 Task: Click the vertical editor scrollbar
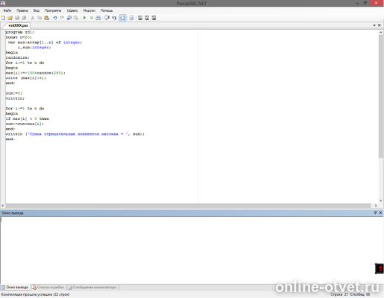pos(381,96)
